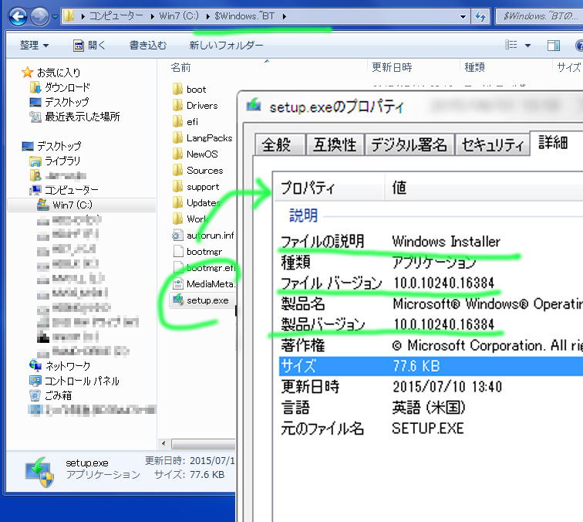Click 書き込む burn toolbar button
Image resolution: width=583 pixels, height=522 pixels.
coord(147,46)
